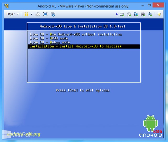This screenshot has height=142, width=168.
Task: Click the Android x86 robot logo
Action: (x=150, y=126)
